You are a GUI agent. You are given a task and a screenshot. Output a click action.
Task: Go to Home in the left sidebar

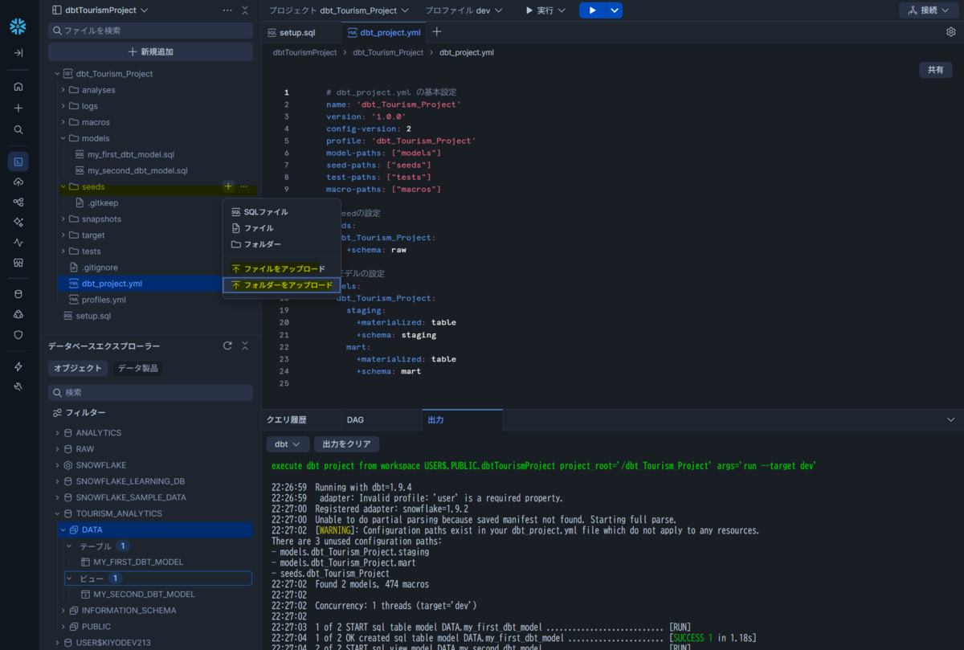click(x=18, y=86)
